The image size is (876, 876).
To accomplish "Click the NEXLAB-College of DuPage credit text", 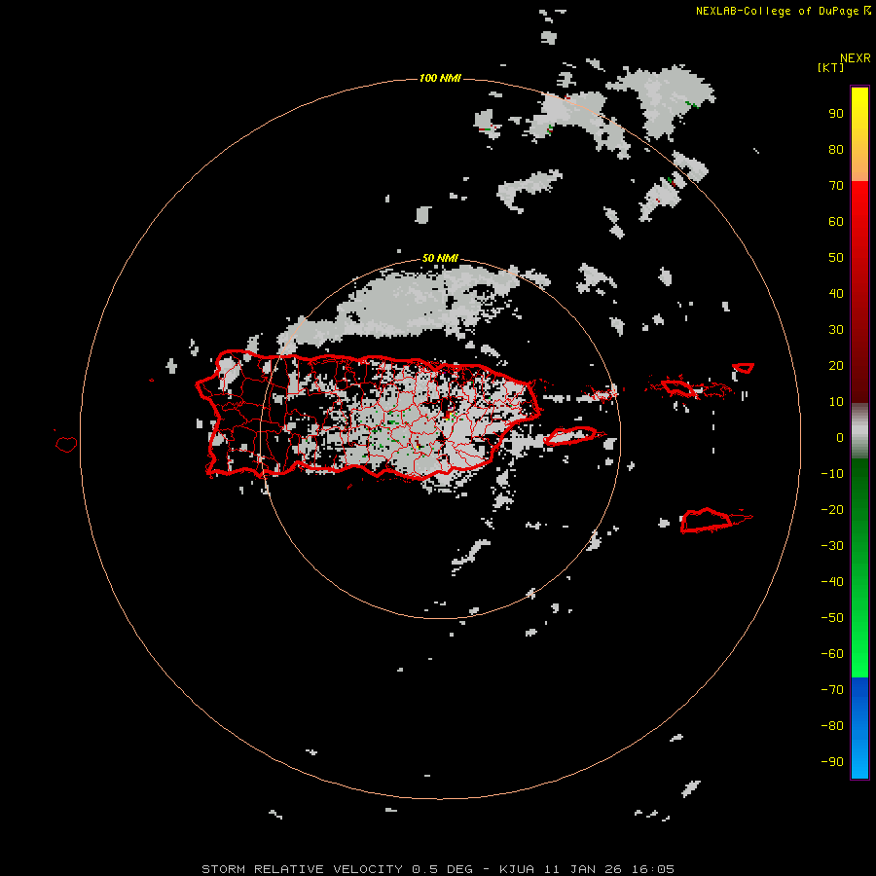I will pos(777,11).
